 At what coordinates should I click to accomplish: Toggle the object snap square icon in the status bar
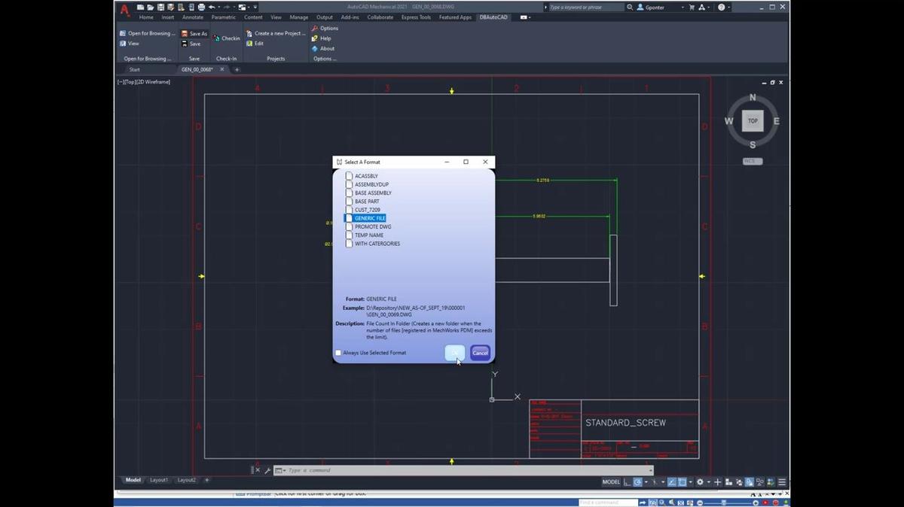pos(682,482)
